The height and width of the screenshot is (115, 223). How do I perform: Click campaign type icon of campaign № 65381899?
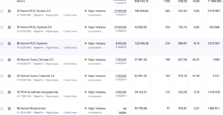[18, 43]
